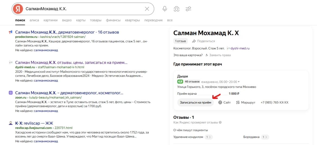Click Как Яндекс проверяет отзывы link
The height and width of the screenshot is (145, 317).
196,122
